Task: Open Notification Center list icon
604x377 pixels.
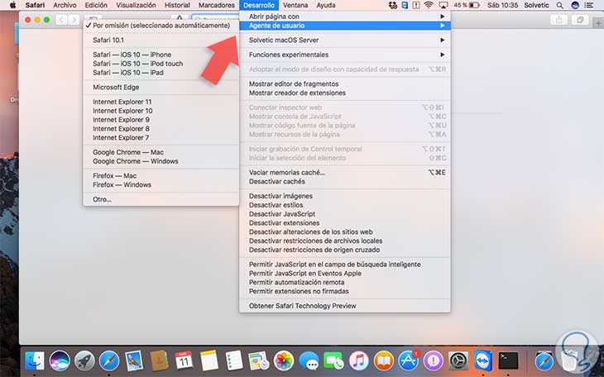Action: [588, 5]
